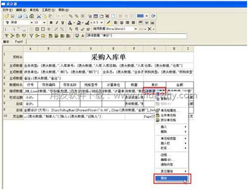This screenshot has height=190, width=248.
Task: Click the font color A icon
Action: point(70,22)
